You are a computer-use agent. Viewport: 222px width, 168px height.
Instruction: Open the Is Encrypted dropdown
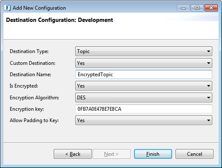click(x=144, y=86)
